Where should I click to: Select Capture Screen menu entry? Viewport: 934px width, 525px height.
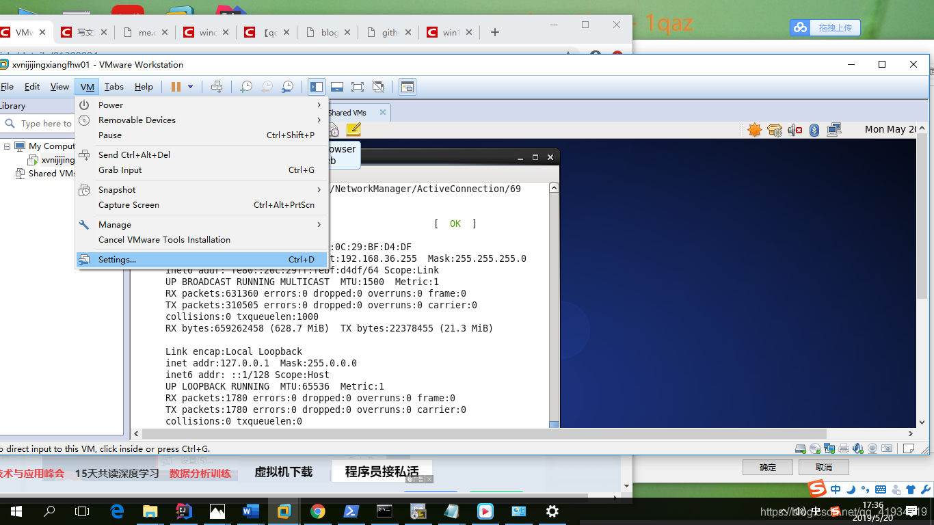(202, 205)
